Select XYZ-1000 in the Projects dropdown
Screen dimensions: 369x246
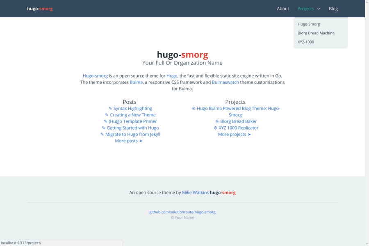[x=306, y=42]
